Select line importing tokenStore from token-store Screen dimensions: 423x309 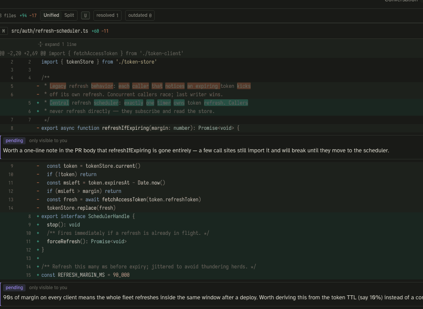coord(211,62)
